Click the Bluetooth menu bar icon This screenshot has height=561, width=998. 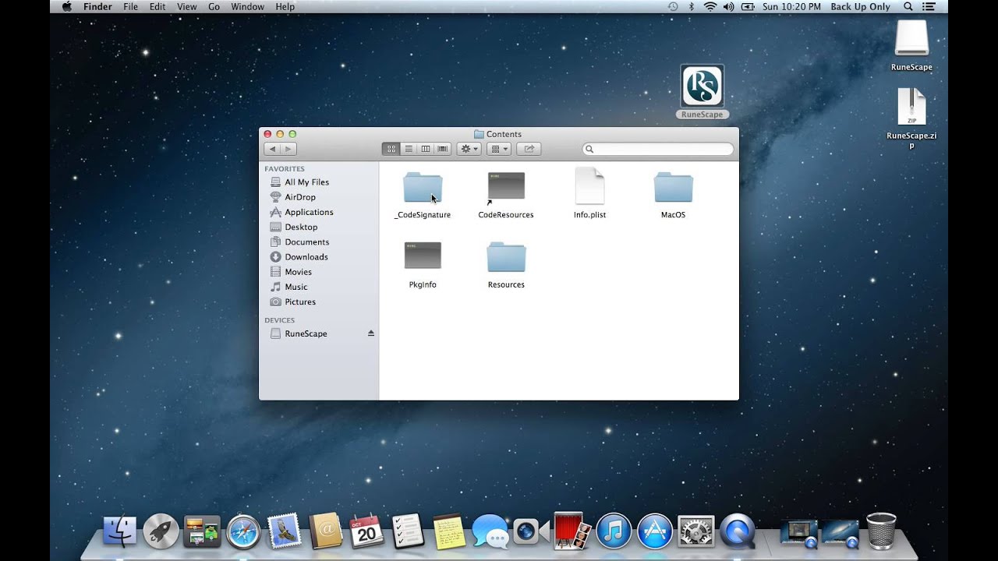coord(692,6)
